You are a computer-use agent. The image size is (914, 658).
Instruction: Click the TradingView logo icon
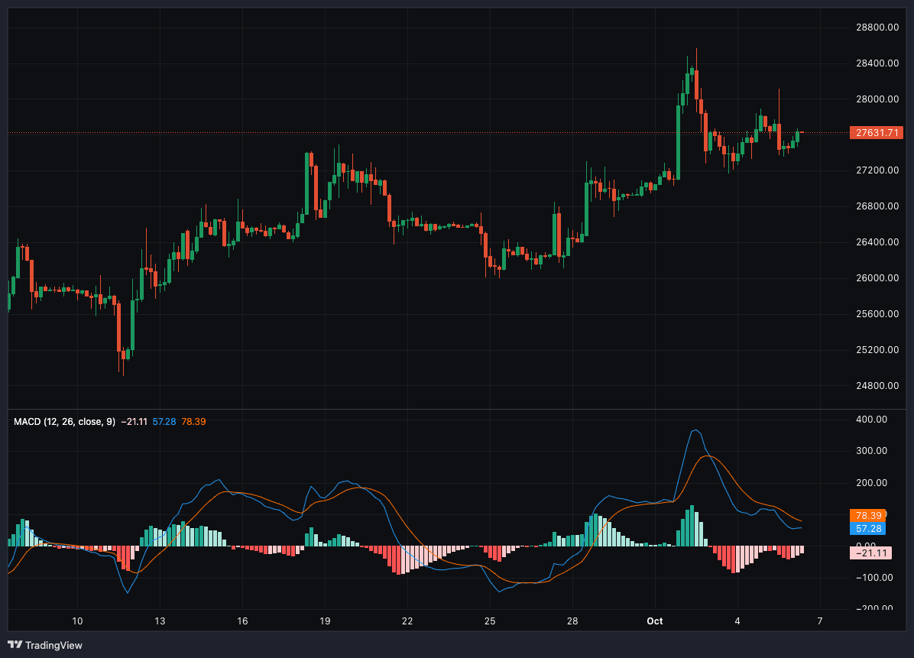point(15,645)
